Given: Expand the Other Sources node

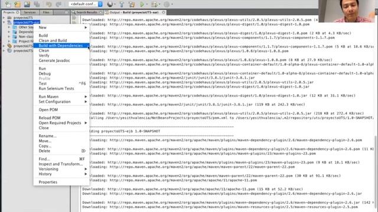Looking at the screenshot, I should coord(9,27).
